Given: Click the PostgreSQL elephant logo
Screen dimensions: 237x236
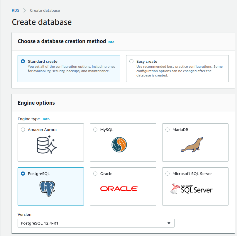Looking at the screenshot, I should (x=47, y=189).
